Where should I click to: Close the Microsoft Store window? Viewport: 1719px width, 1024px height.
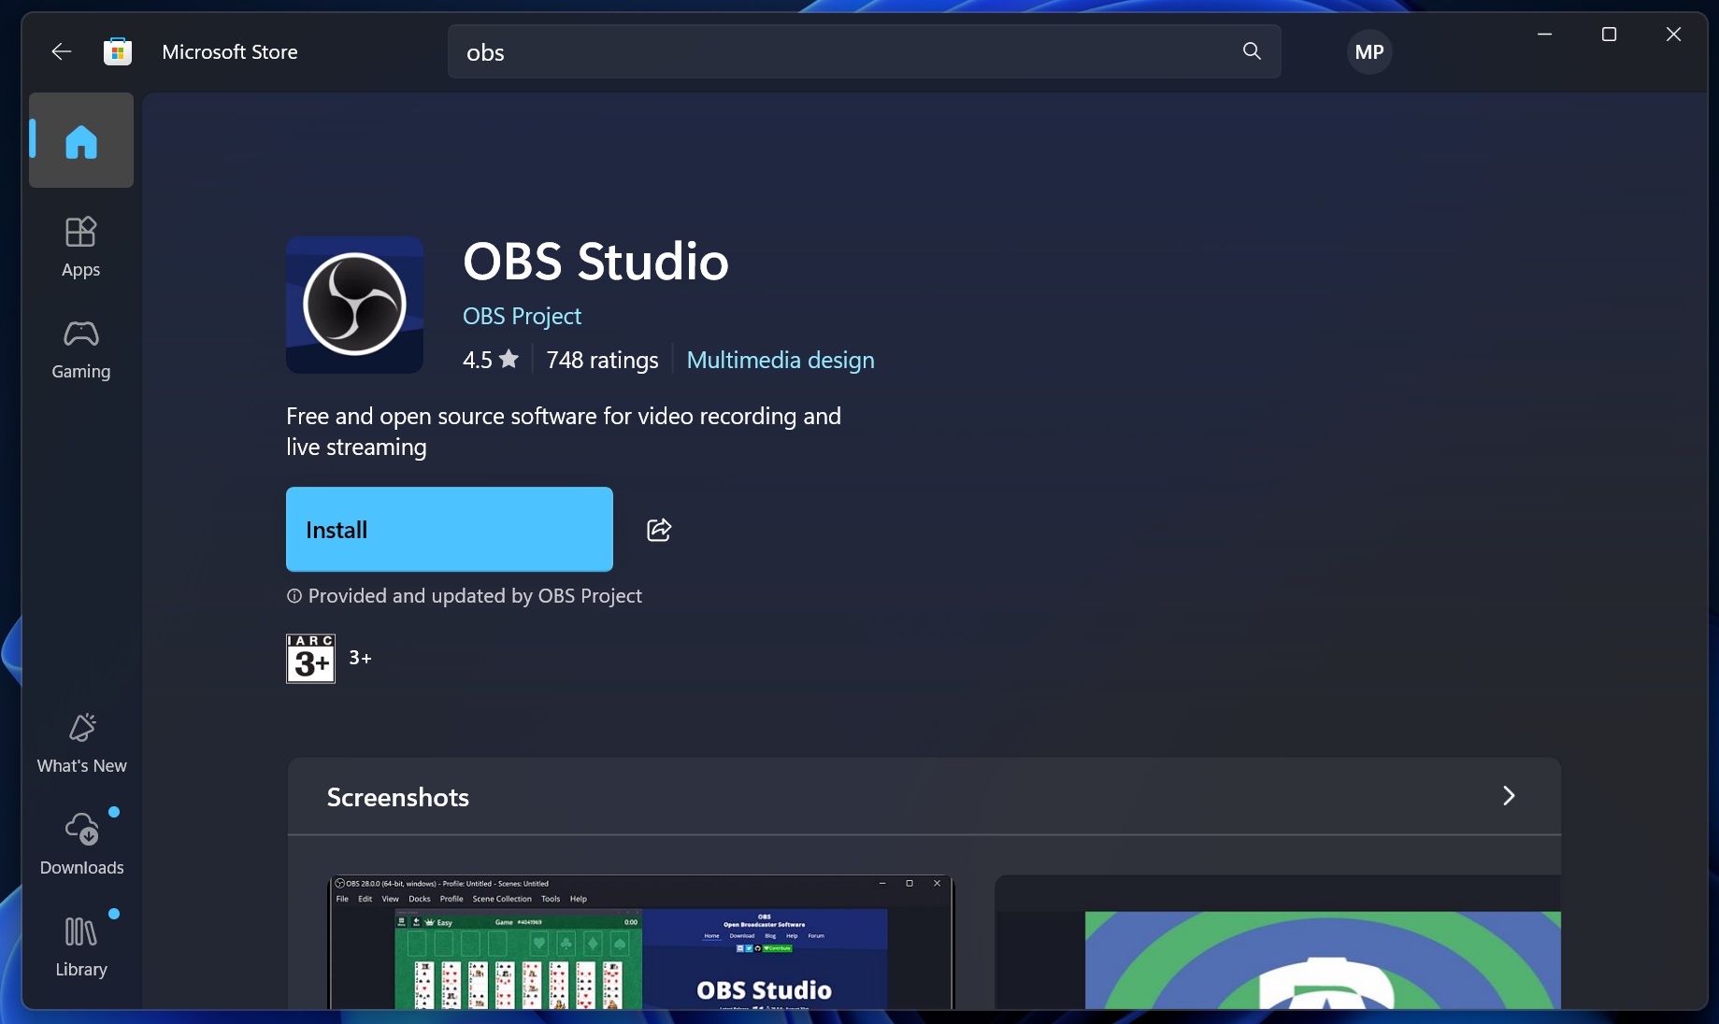click(1673, 35)
